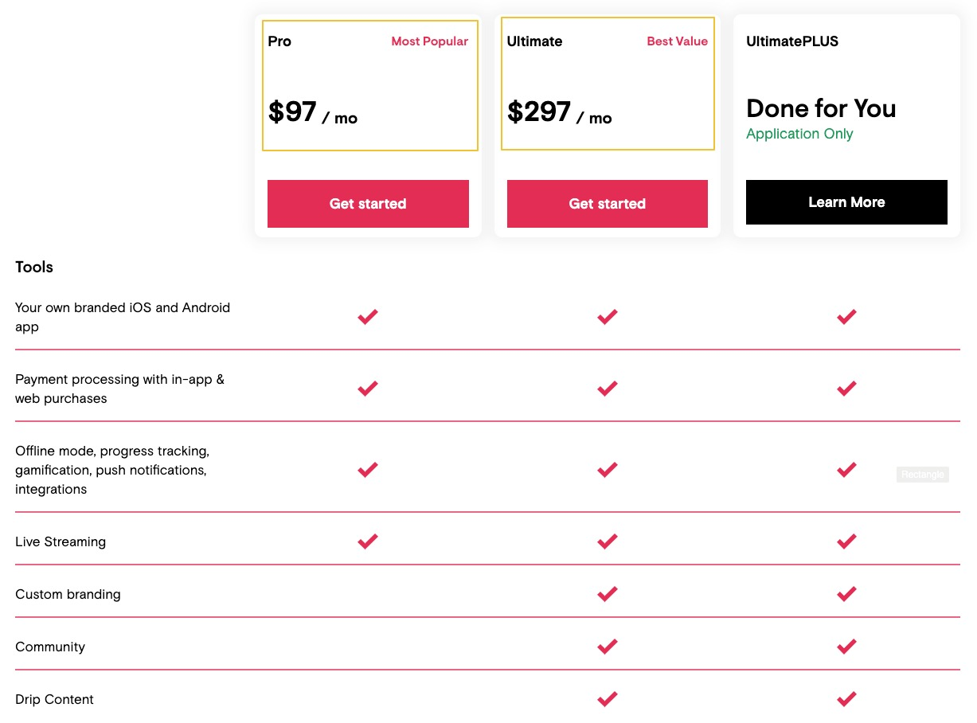Click Get started under the Ultimate plan
This screenshot has width=977, height=723.
[x=608, y=204]
